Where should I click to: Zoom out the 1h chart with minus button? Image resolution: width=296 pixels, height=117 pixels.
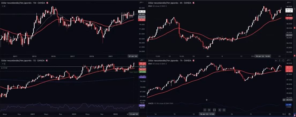point(205,110)
